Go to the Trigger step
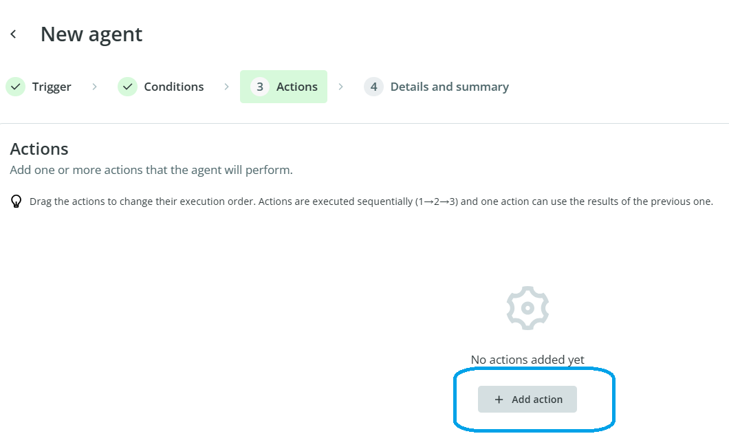Viewport: 729px width, 436px height. pos(52,87)
